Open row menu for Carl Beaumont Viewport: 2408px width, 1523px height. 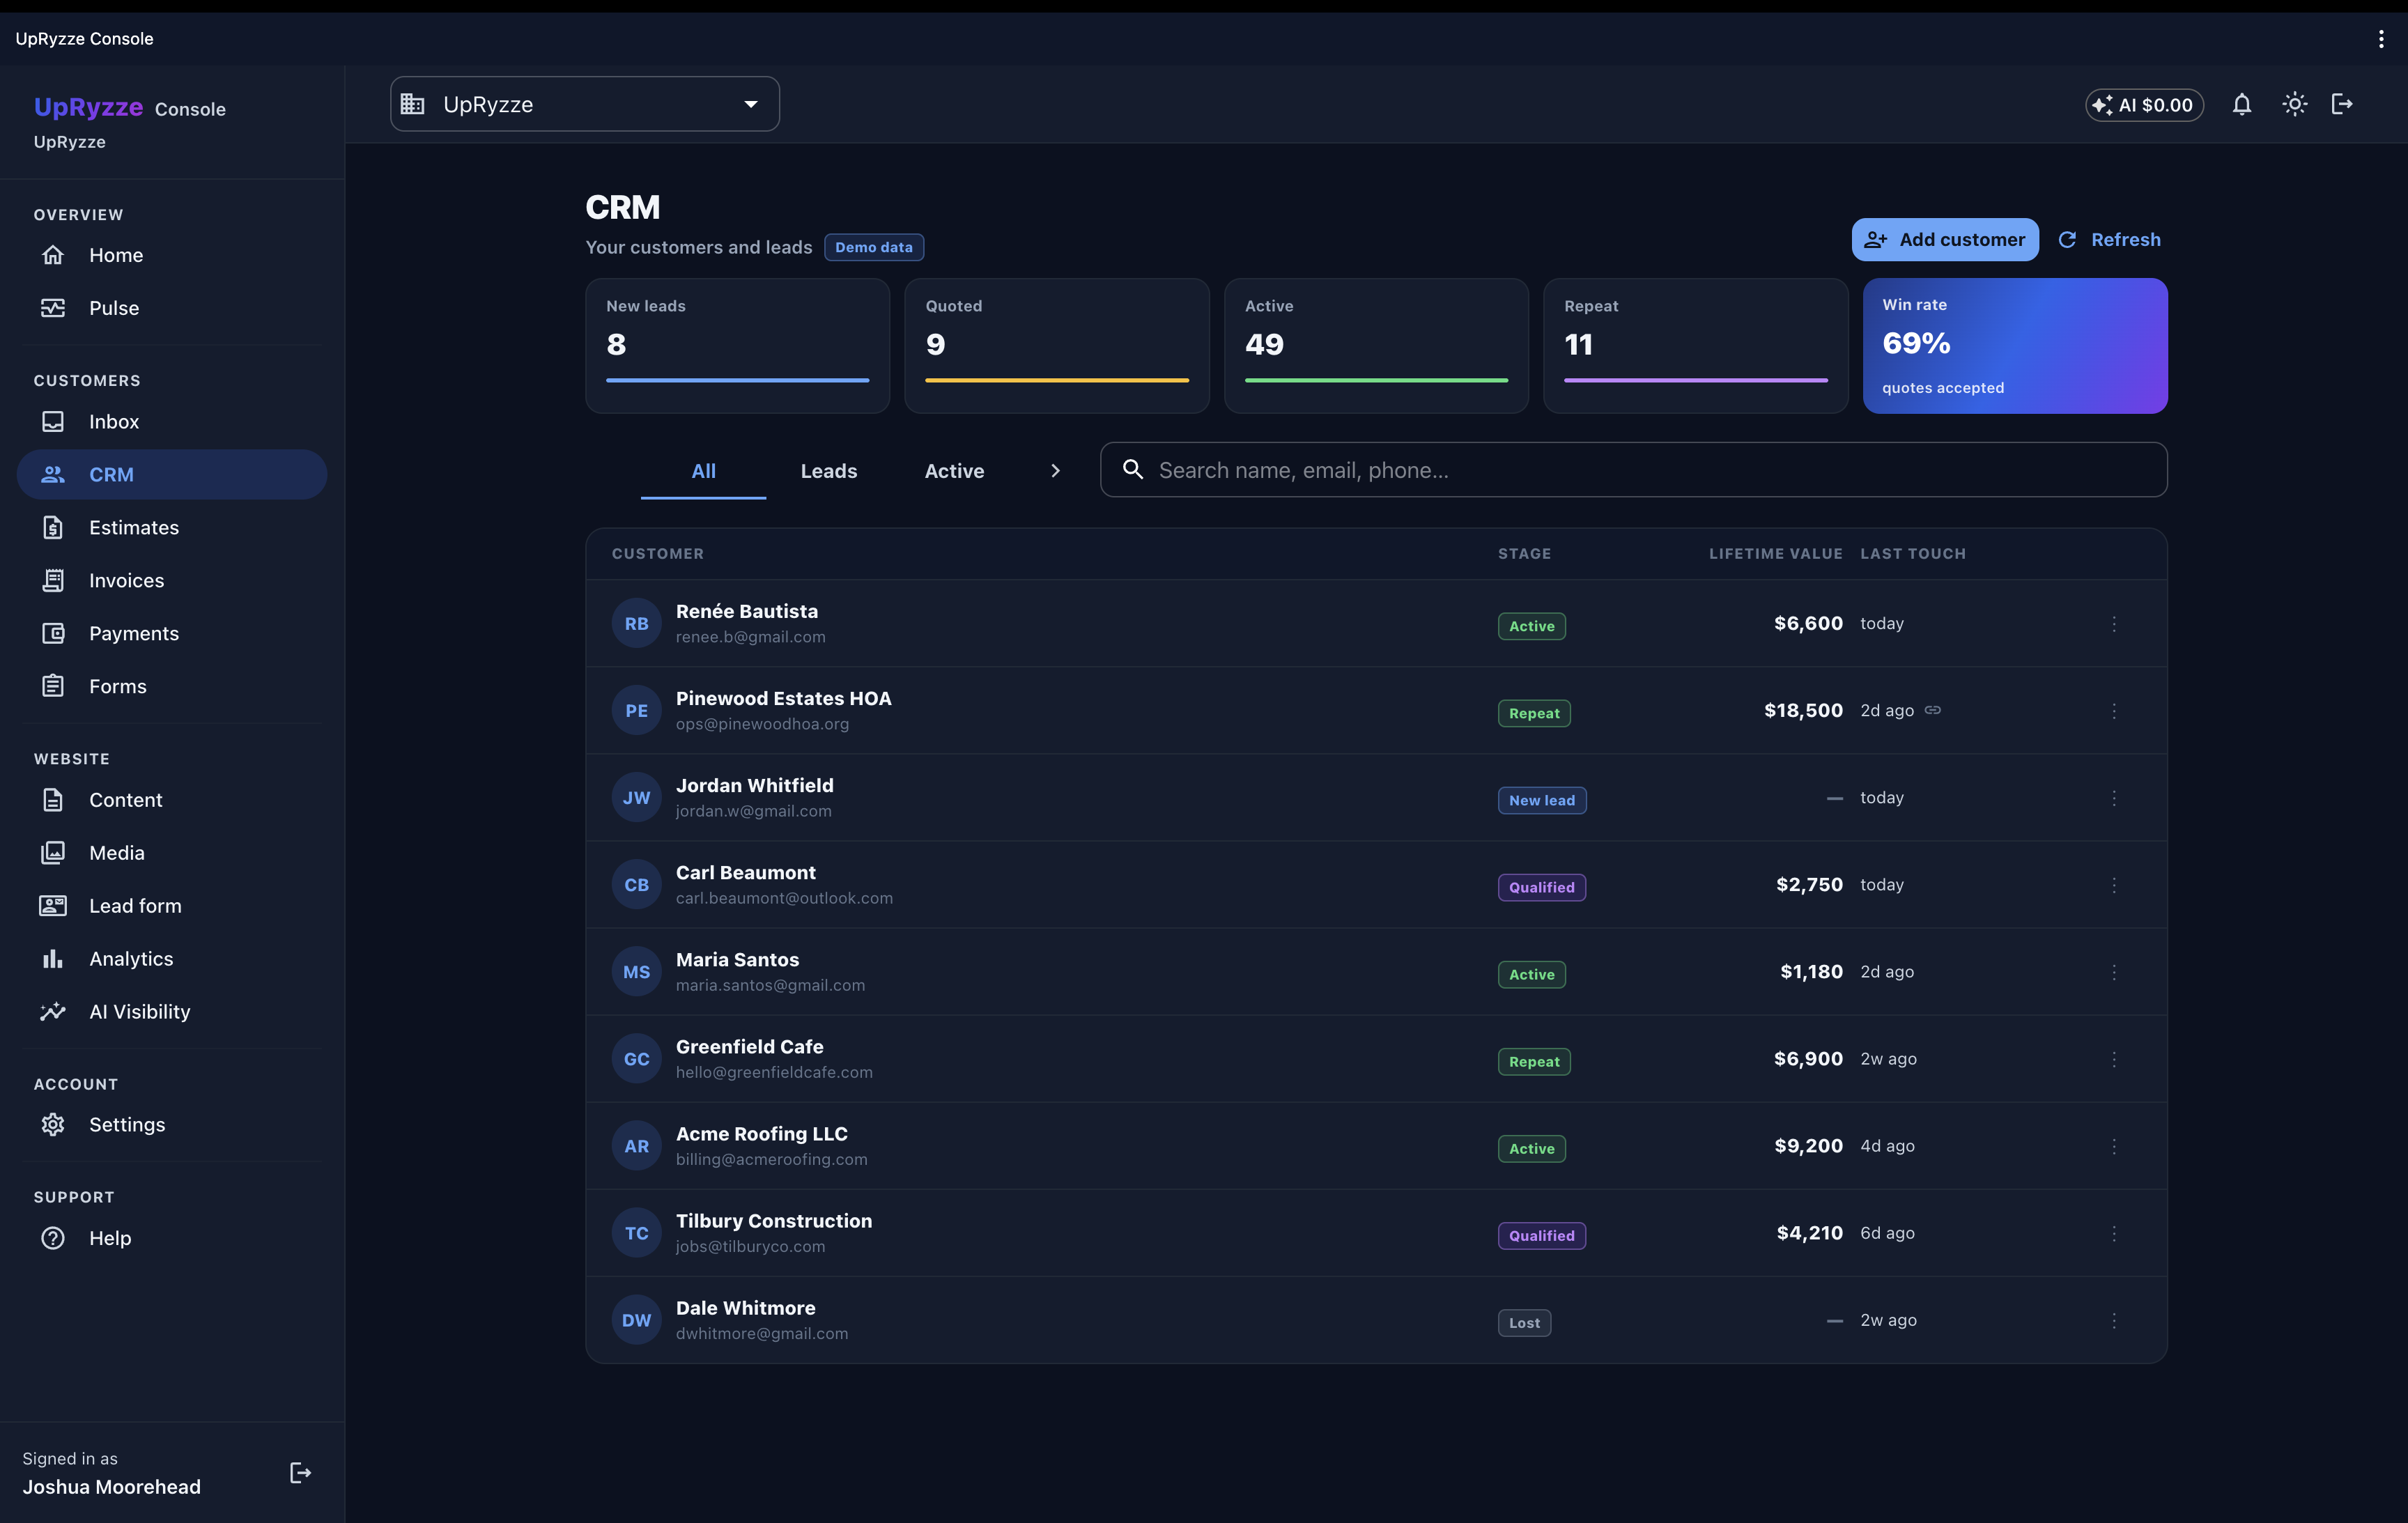point(2114,885)
